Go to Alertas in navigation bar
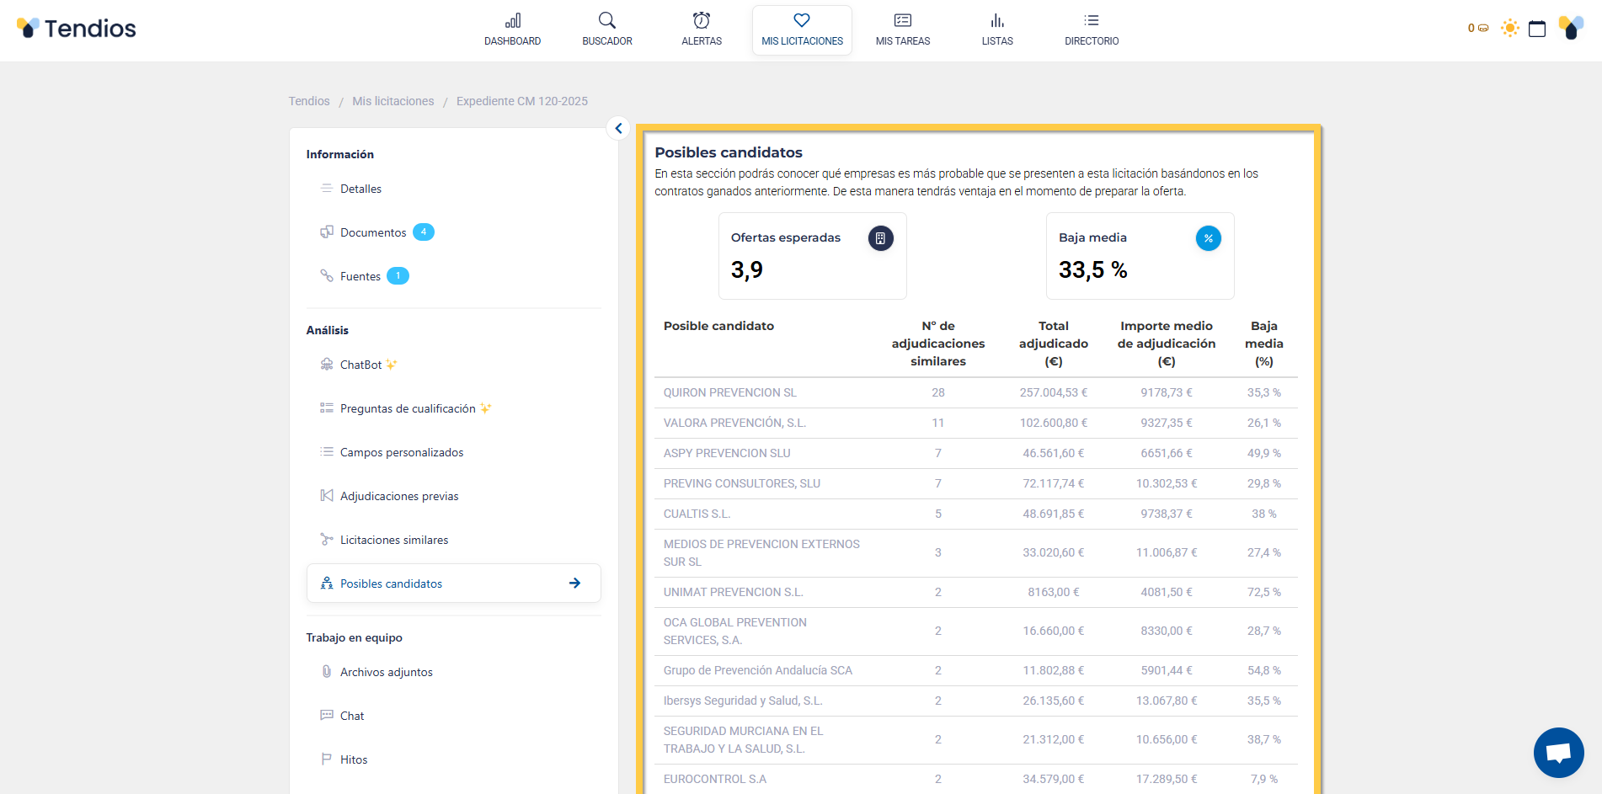 click(701, 29)
